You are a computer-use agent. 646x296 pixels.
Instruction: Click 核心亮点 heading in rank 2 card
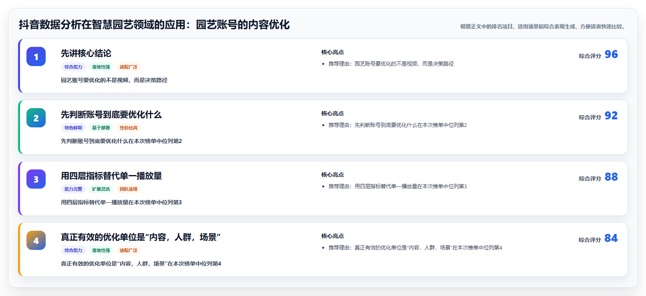coord(333,113)
